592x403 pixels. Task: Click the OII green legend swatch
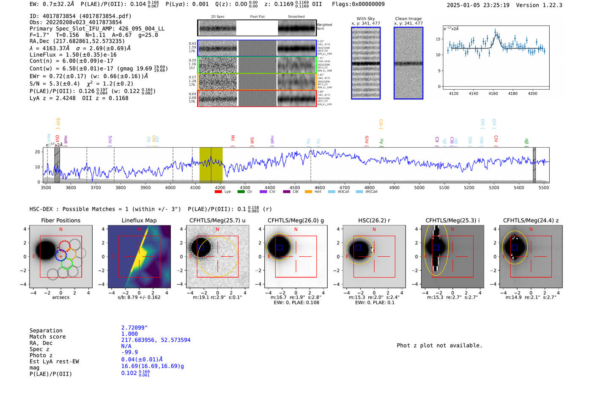(241, 192)
